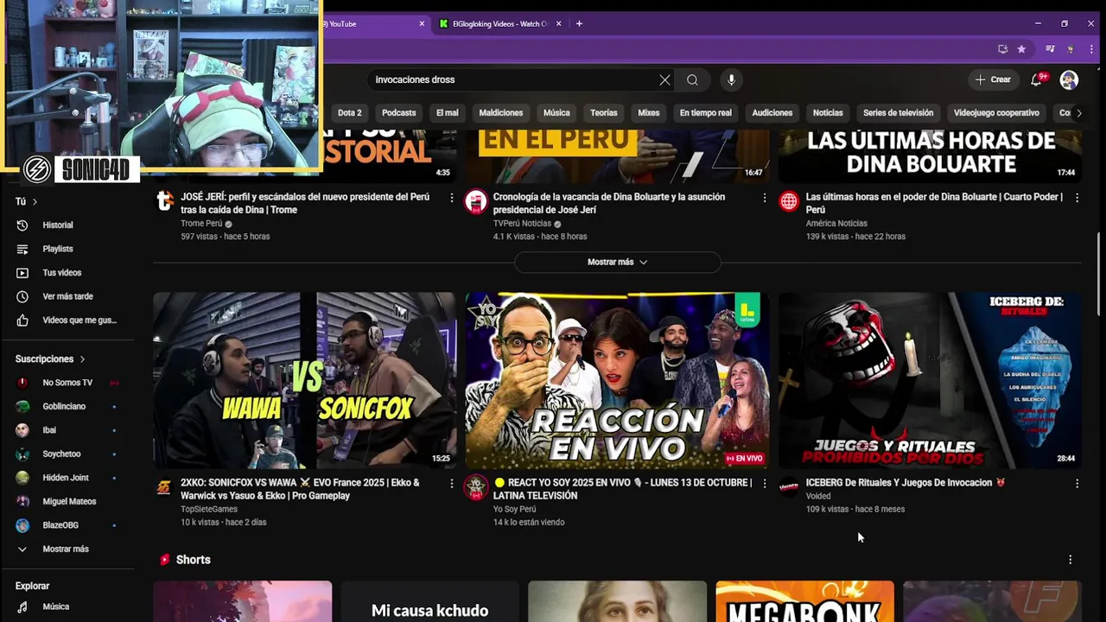Open the notifications bell
The width and height of the screenshot is (1106, 622).
tap(1036, 79)
